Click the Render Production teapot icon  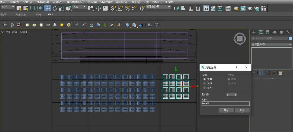pyautogui.click(x=250, y=8)
